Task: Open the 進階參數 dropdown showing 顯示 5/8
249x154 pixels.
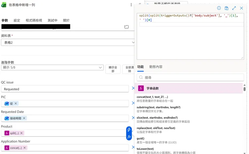Action: point(52,67)
